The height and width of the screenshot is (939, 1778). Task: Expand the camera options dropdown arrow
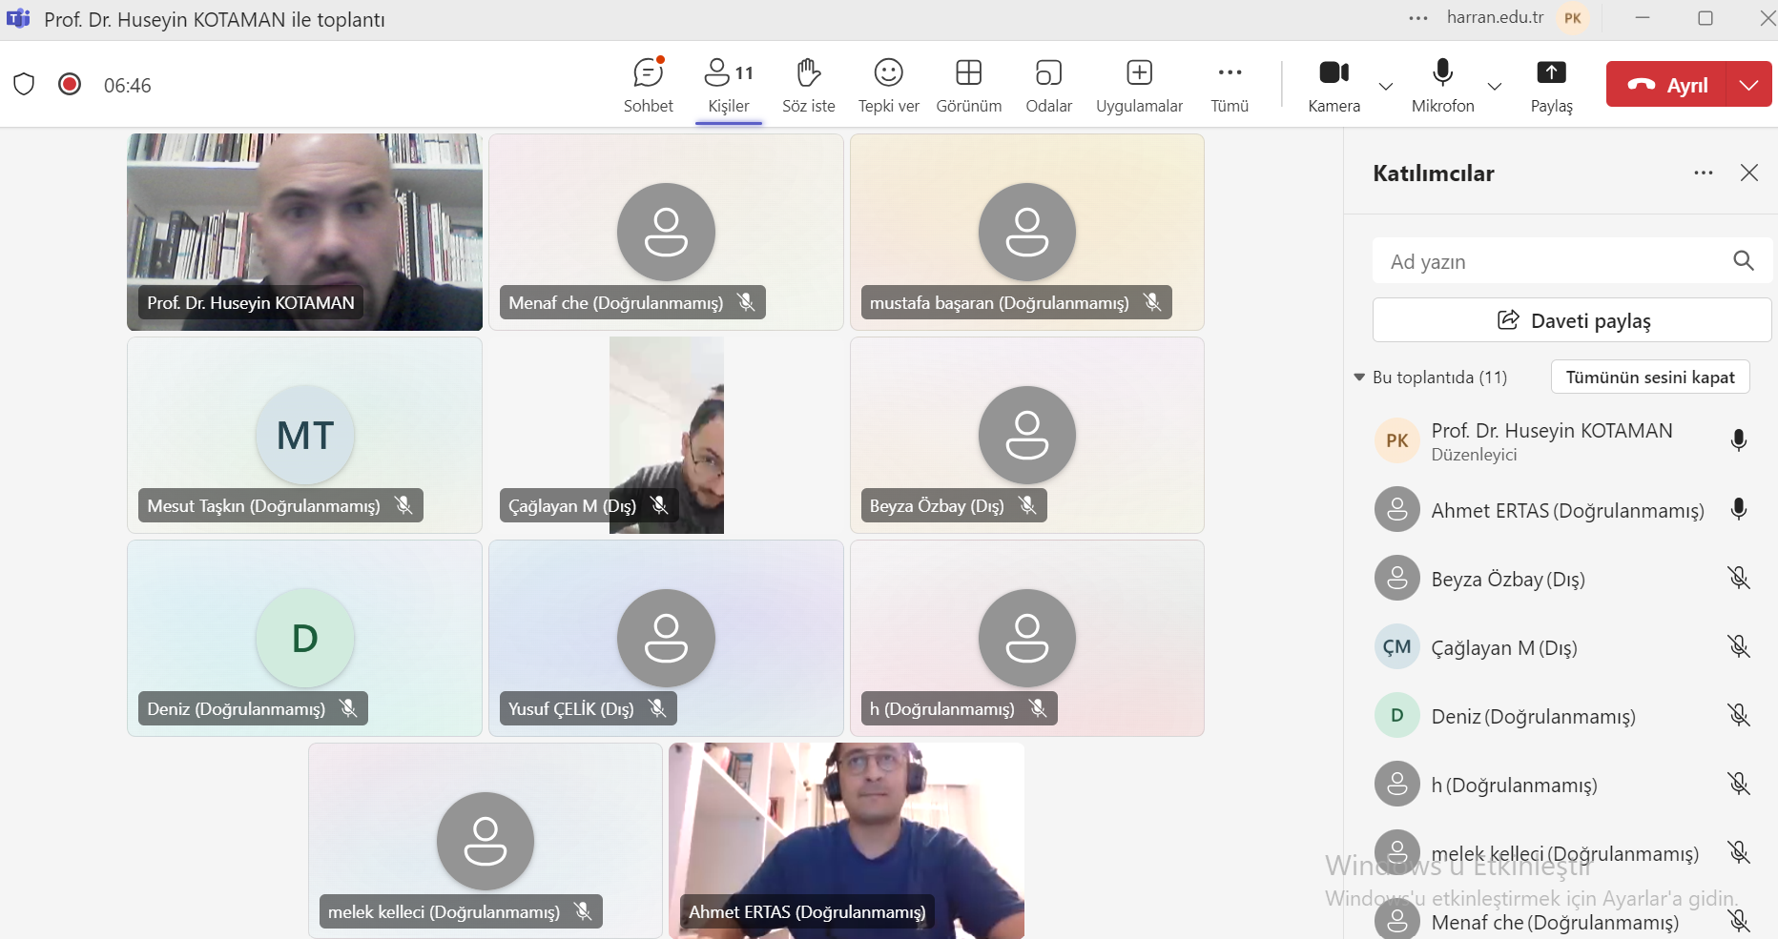(x=1386, y=86)
